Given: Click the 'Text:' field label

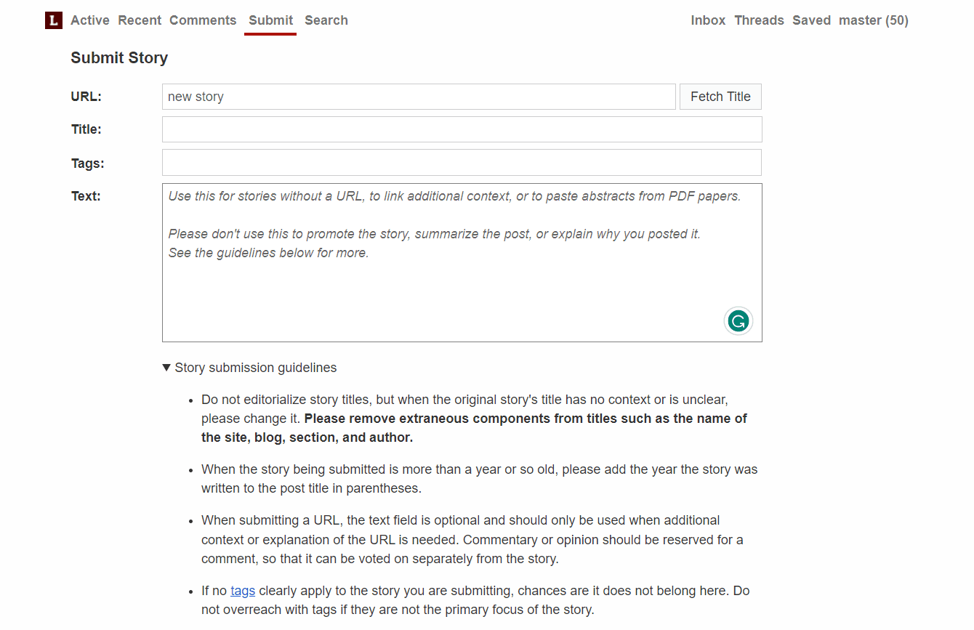Looking at the screenshot, I should [86, 196].
